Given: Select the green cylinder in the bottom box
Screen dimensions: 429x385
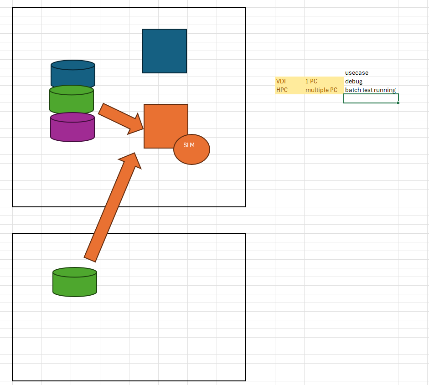Looking at the screenshot, I should tap(75, 282).
